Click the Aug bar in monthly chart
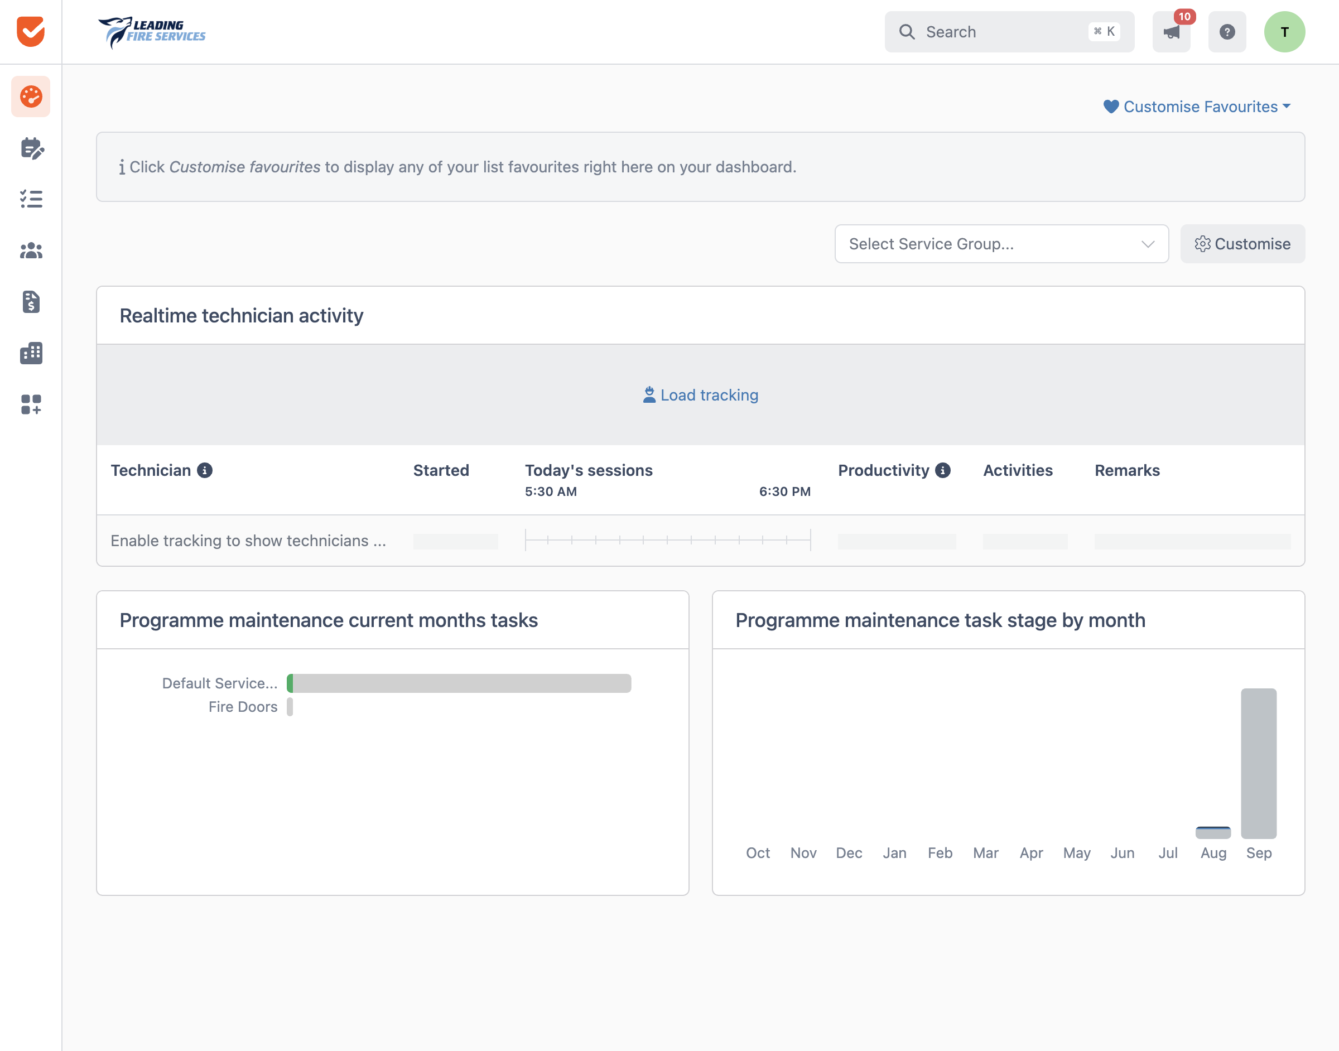Viewport: 1339px width, 1051px height. (1213, 832)
